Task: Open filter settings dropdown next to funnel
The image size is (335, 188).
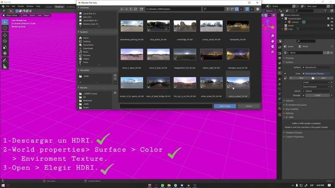Action: pyautogui.click(x=252, y=9)
